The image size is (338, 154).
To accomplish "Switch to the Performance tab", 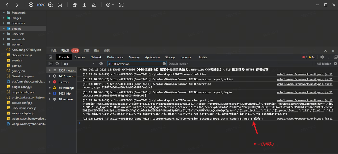I will (x=115, y=57).
